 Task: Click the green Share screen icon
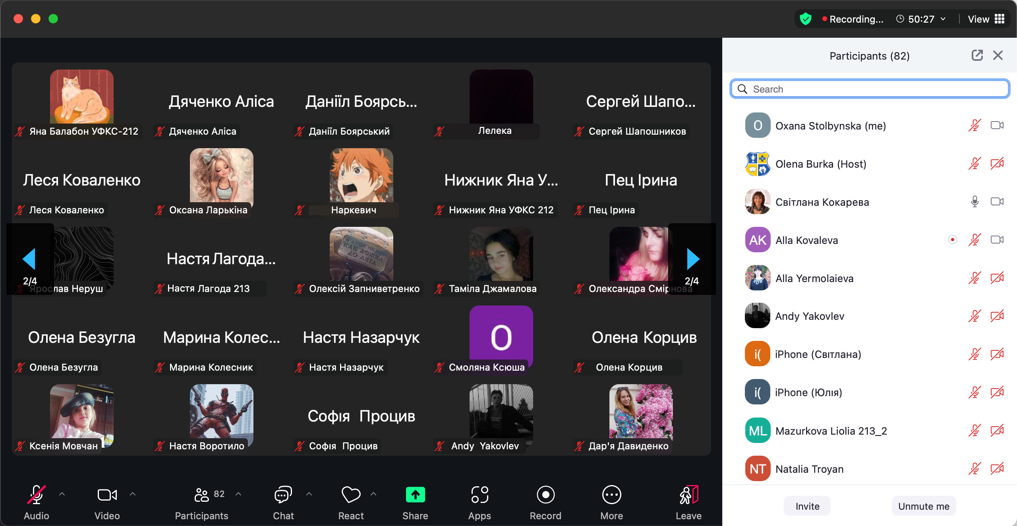point(415,495)
